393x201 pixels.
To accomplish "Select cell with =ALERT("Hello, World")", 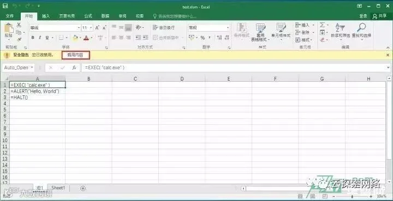I will point(37,92).
